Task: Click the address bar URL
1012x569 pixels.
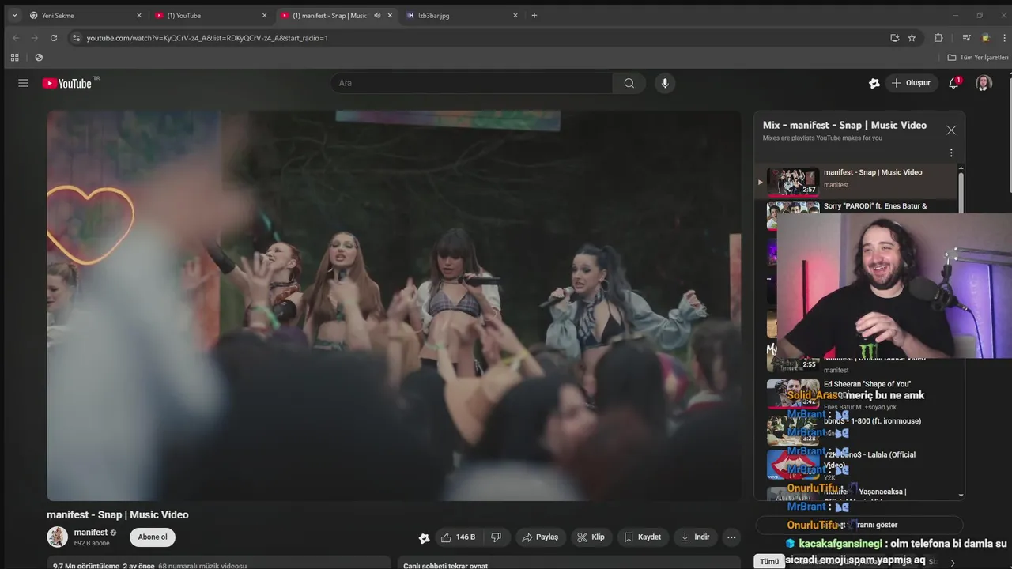Action: click(207, 38)
